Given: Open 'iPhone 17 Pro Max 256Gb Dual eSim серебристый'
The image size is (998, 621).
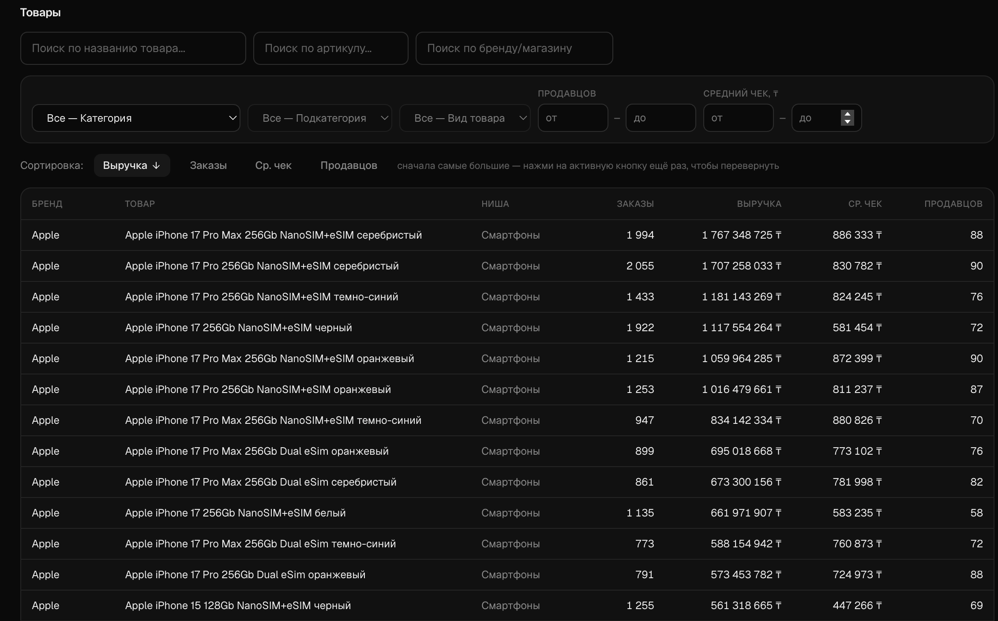Looking at the screenshot, I should [507, 482].
